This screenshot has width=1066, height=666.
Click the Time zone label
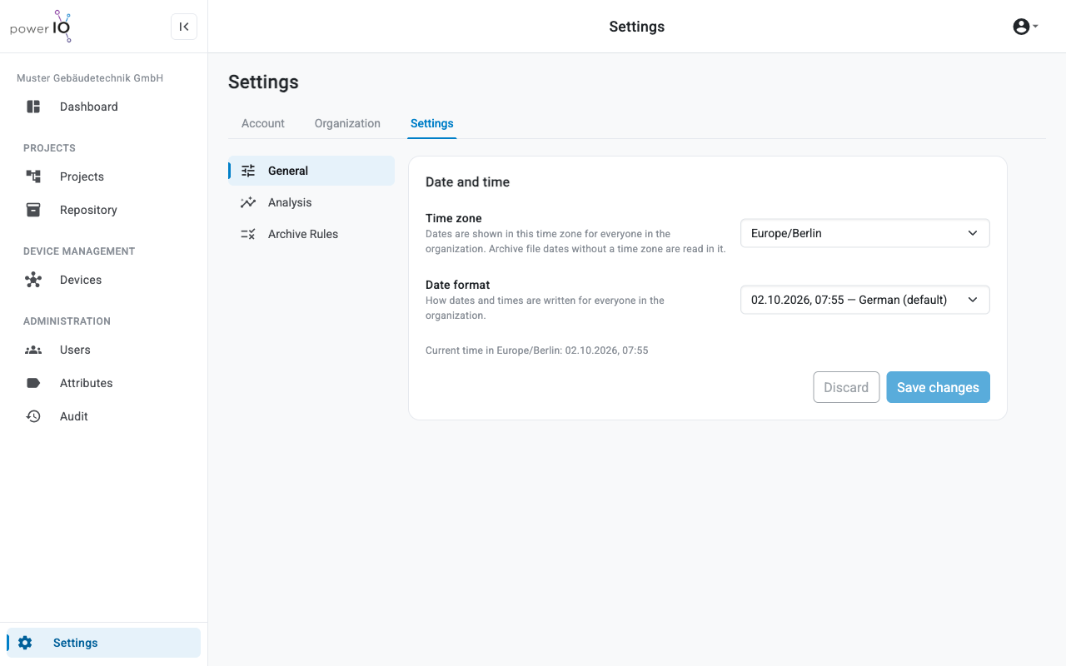click(x=454, y=218)
